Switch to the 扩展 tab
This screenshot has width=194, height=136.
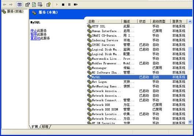click(34, 127)
